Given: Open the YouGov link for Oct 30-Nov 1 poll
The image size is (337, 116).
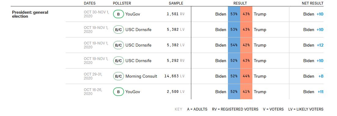Looking at the screenshot, I should (x=133, y=14).
